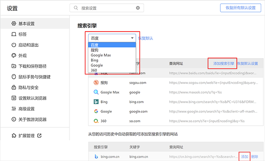Click the 查询网址 header in upper table
Viewport: 265px width, 161px height.
pos(176,63)
